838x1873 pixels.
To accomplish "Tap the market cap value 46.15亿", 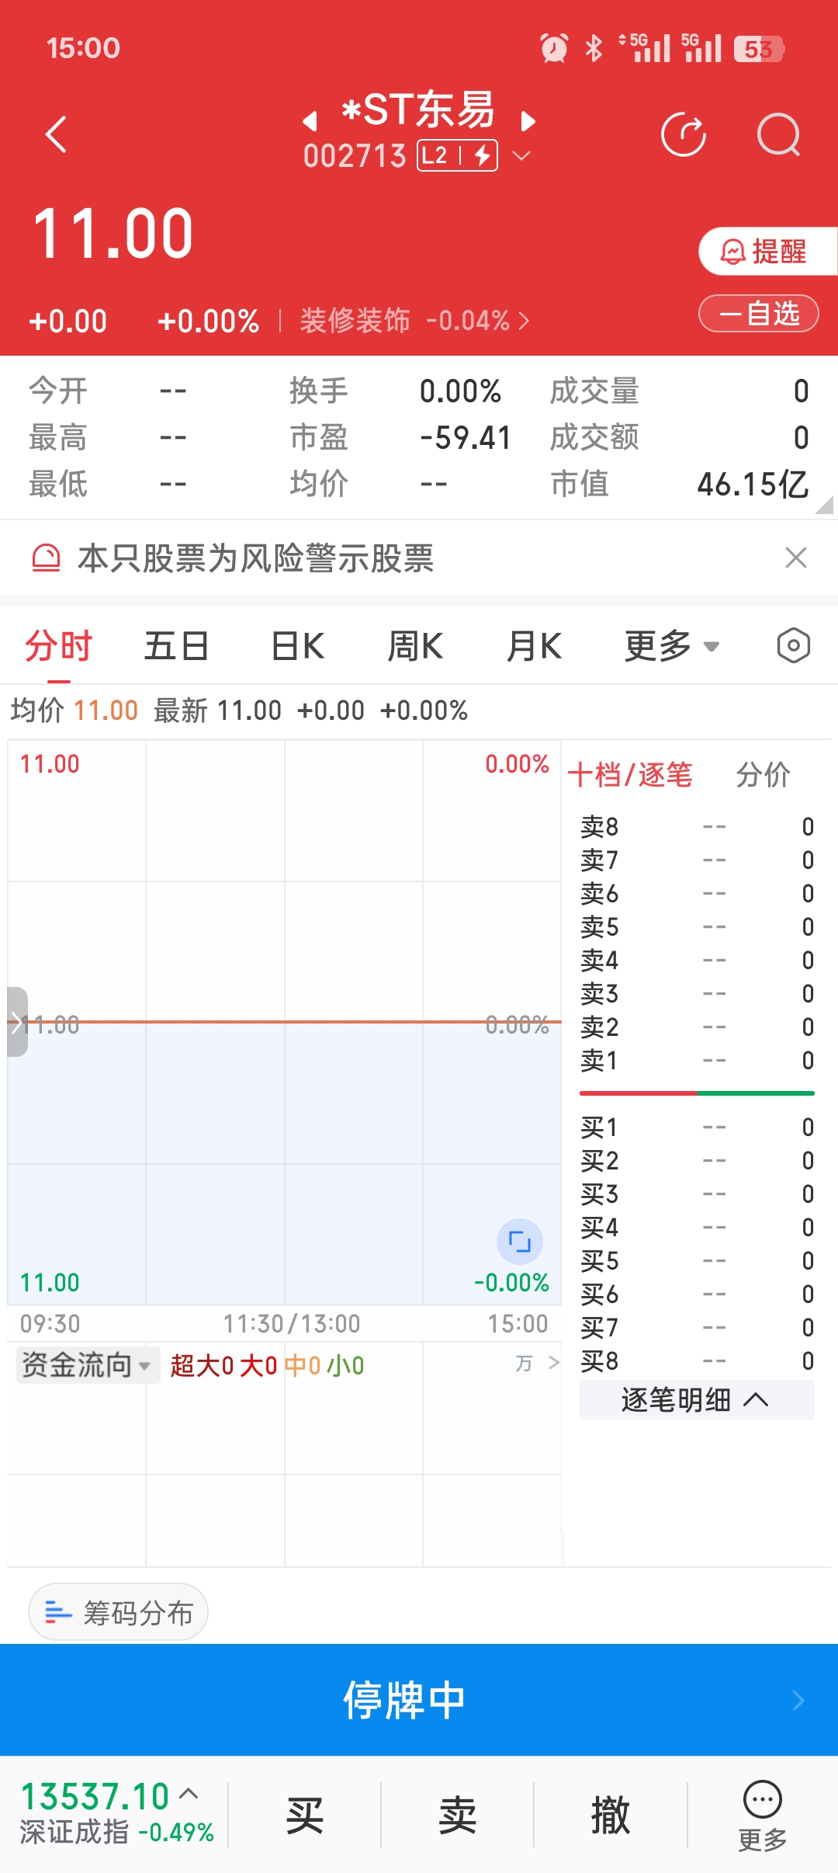I will click(753, 484).
